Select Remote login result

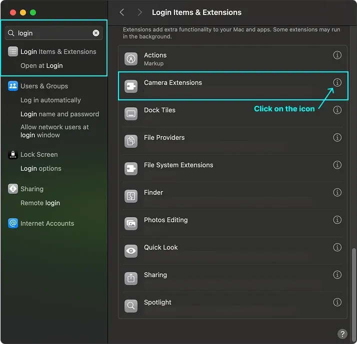pos(40,203)
